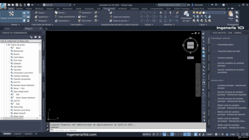Toggle MODELO space button in status bar
Viewport: 249px width, 140px height.
[x=147, y=134]
